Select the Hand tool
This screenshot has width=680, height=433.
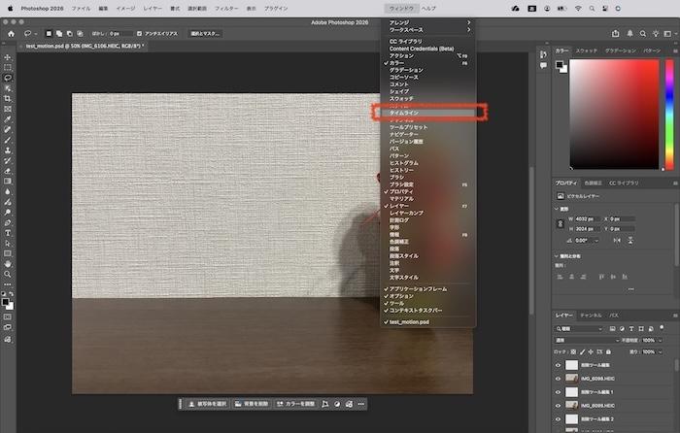pos(8,263)
